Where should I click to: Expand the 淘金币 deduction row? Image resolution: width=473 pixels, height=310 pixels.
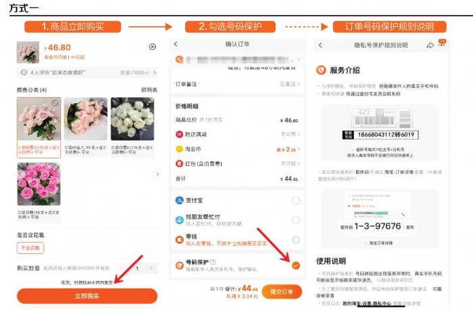coord(237,149)
